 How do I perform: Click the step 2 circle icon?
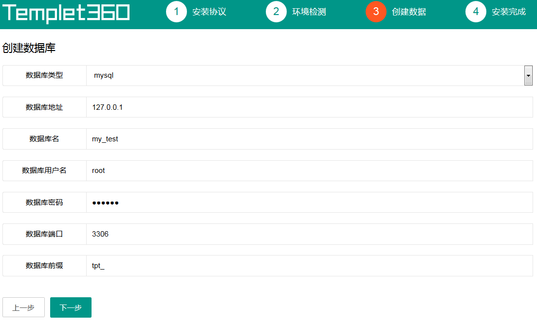276,12
